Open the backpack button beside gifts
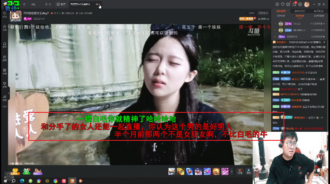 pyautogui.click(x=249, y=171)
